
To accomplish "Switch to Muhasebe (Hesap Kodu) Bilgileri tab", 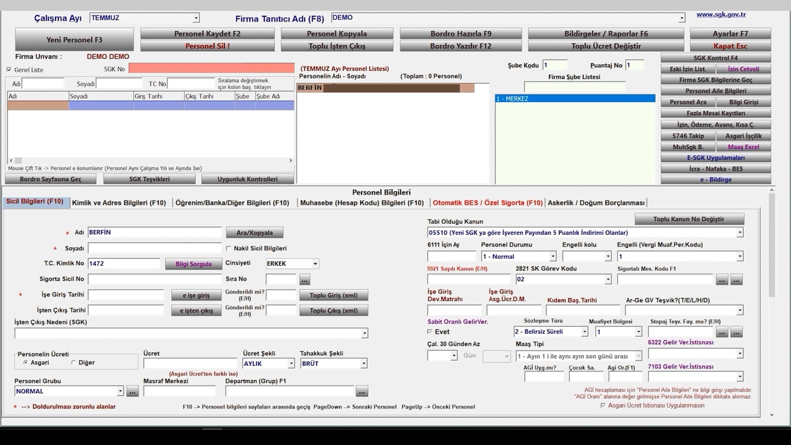I will 362,203.
